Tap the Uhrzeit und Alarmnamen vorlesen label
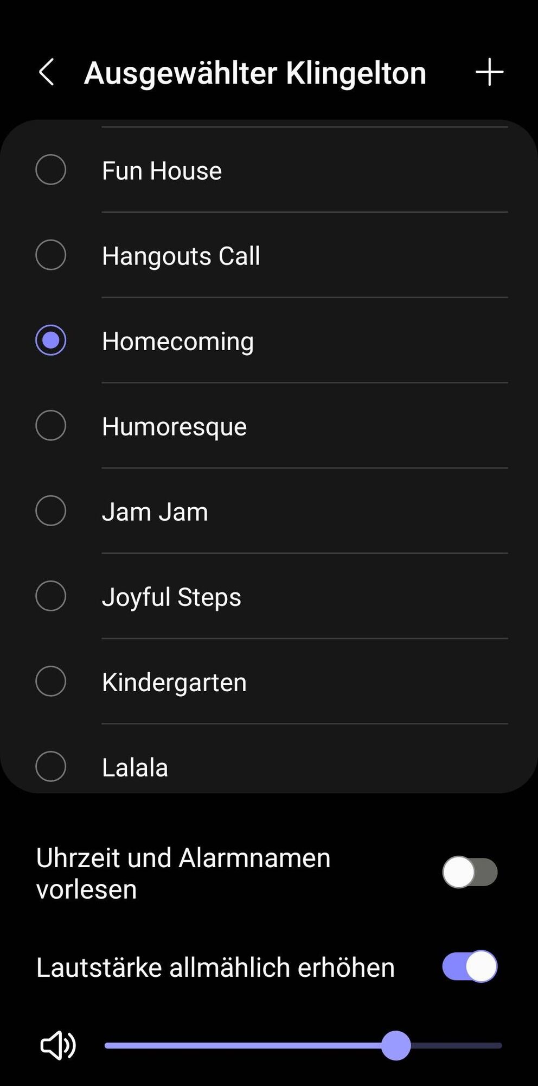Viewport: 538px width, 1086px height. coord(183,873)
